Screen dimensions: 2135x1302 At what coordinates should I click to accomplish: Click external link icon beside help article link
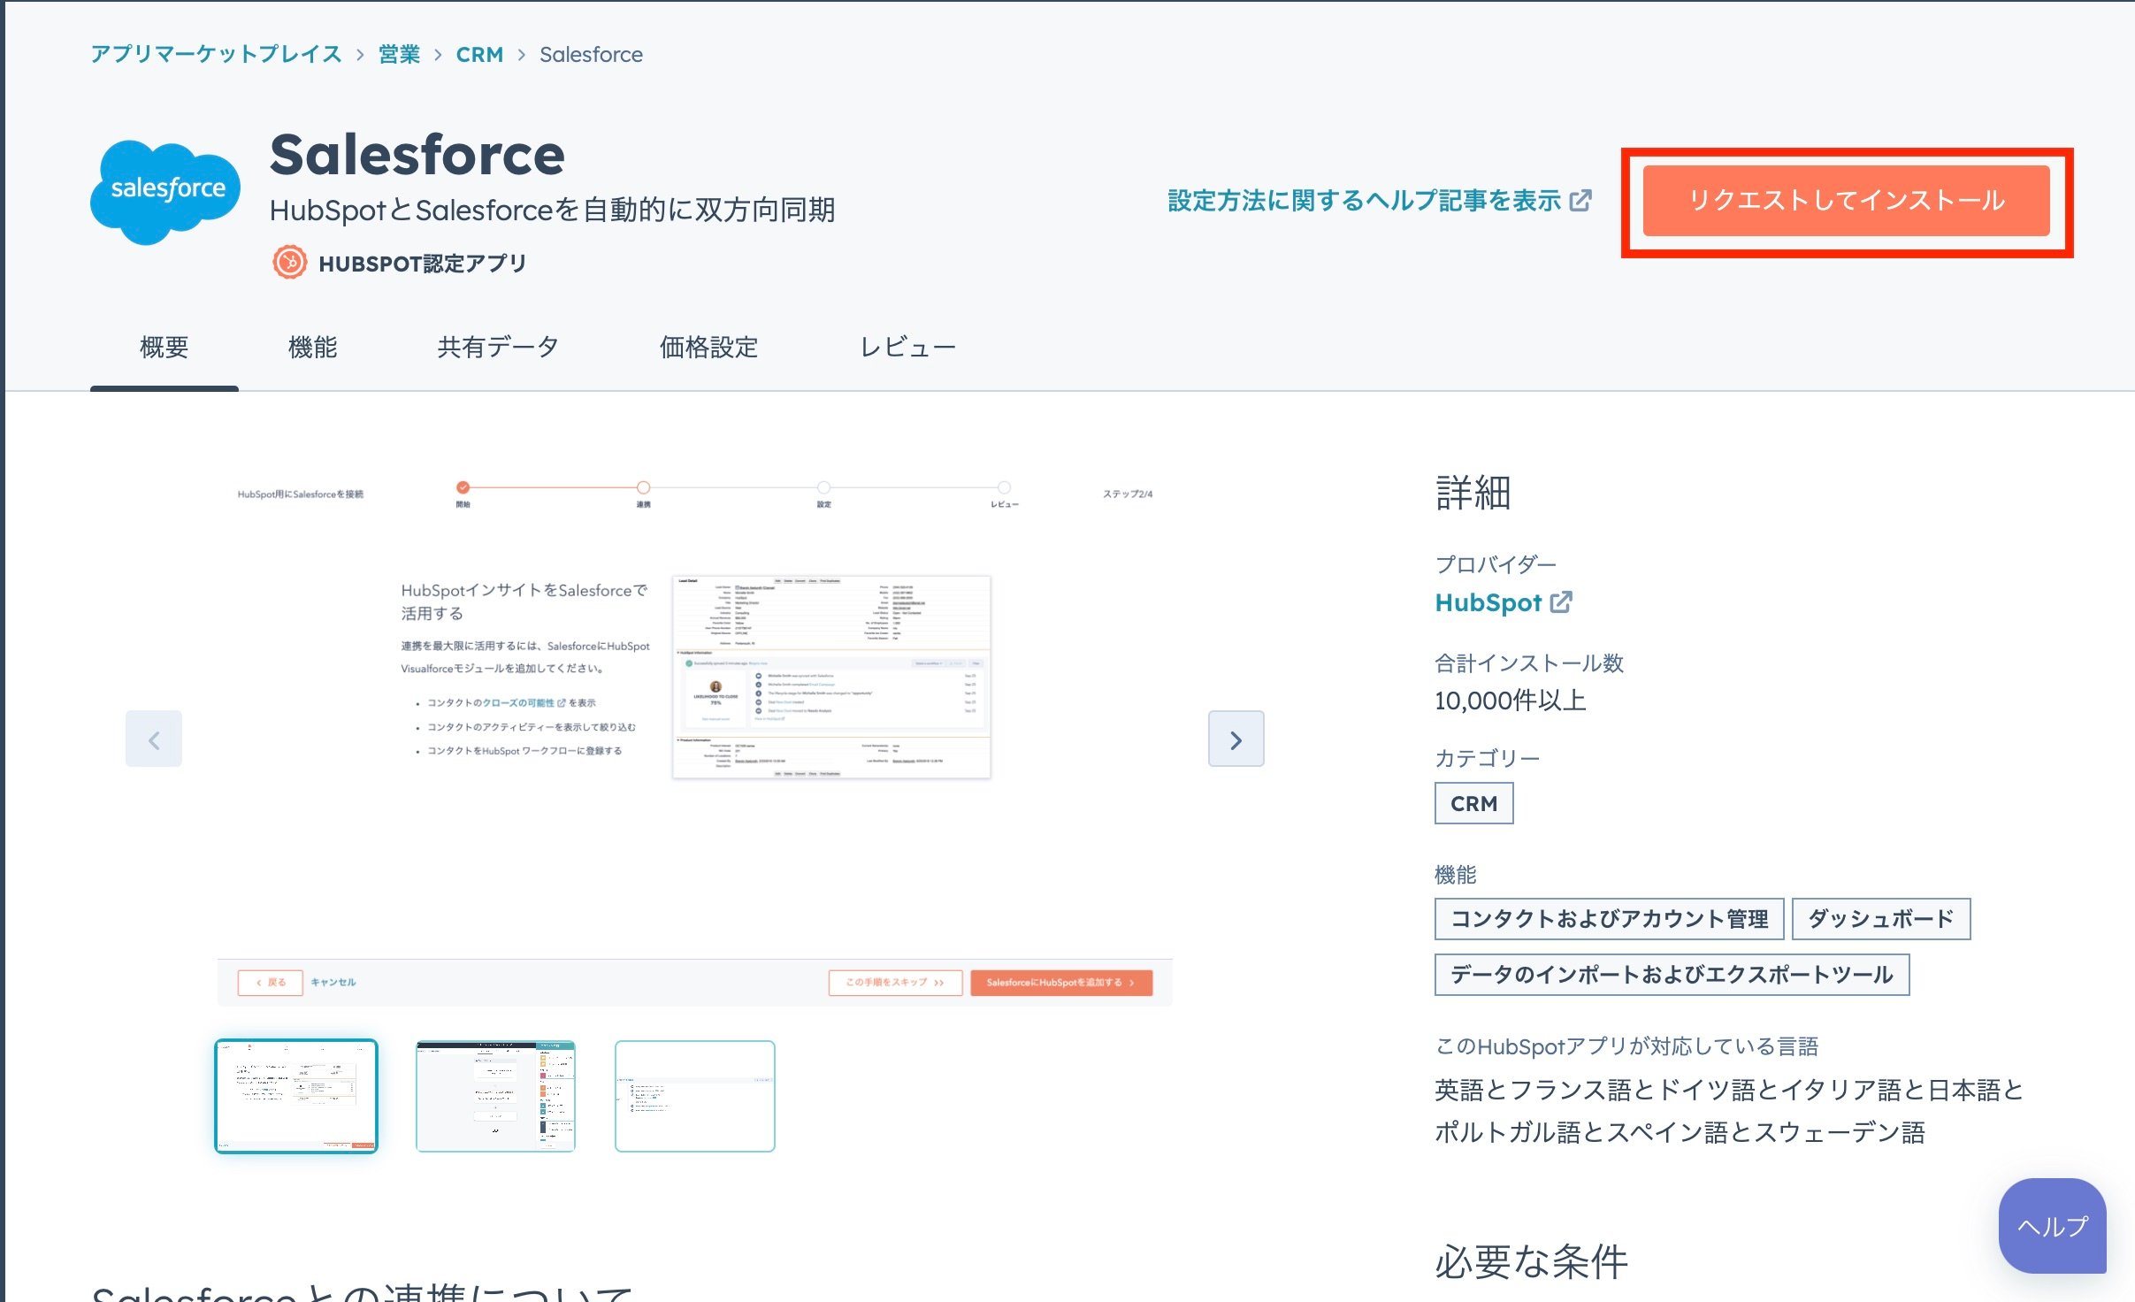pyautogui.click(x=1580, y=201)
